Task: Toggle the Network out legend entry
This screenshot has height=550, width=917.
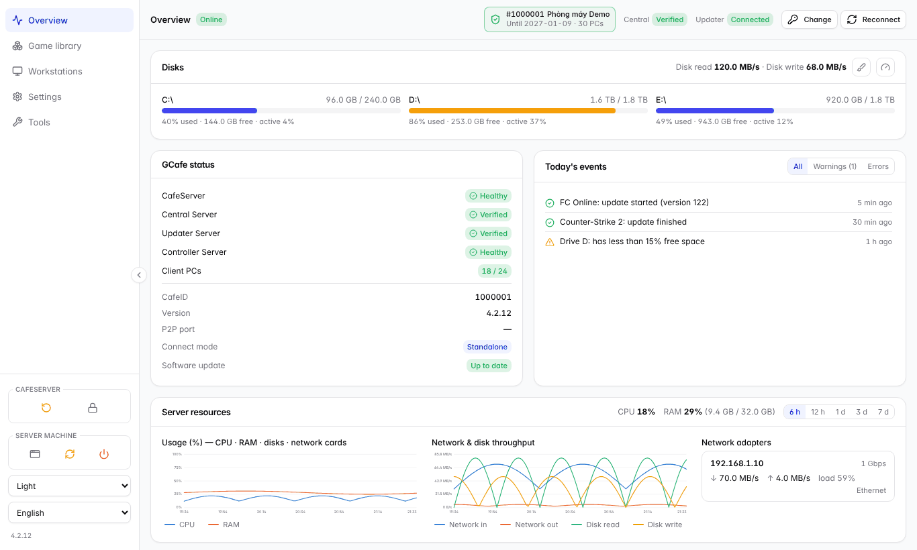Action: click(529, 525)
